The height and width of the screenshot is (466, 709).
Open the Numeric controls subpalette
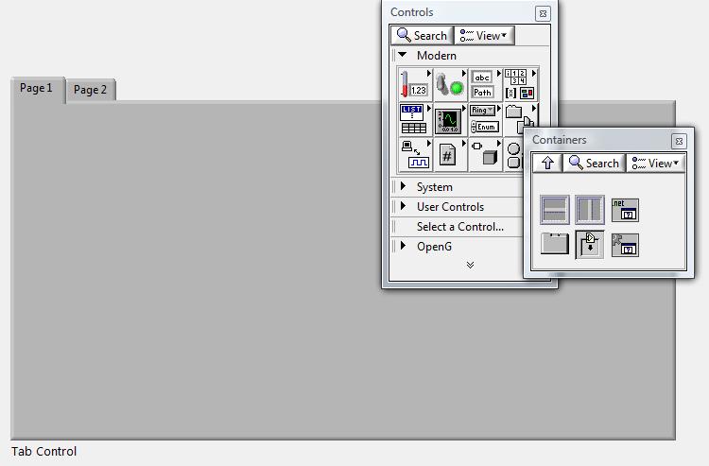pyautogui.click(x=413, y=85)
